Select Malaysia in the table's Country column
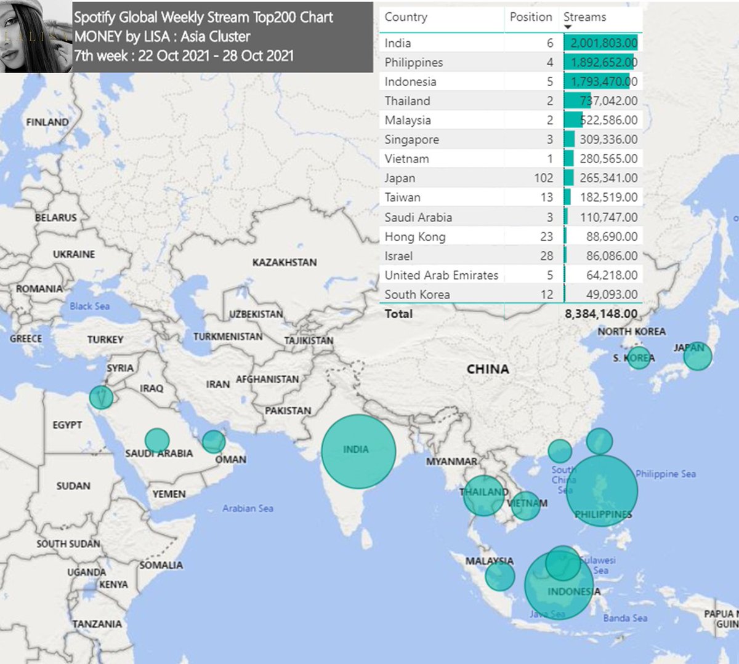The image size is (739, 664). [408, 120]
